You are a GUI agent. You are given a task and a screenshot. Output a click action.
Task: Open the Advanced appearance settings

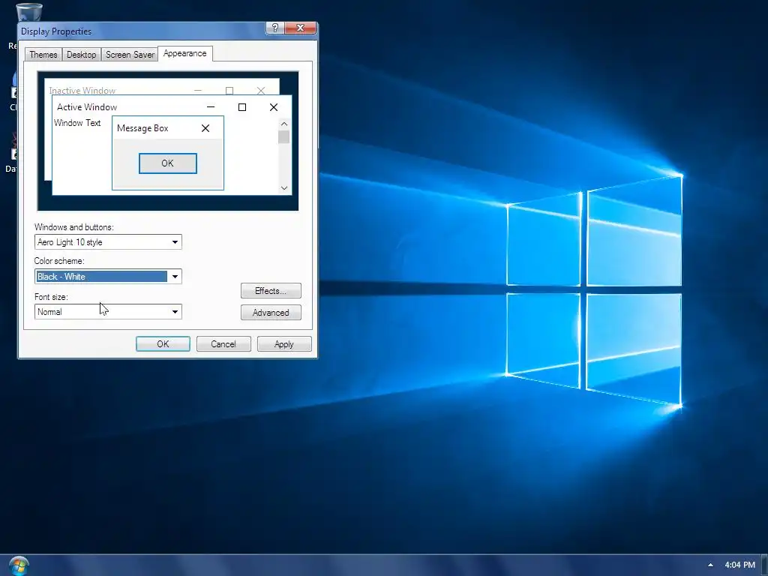pos(271,313)
